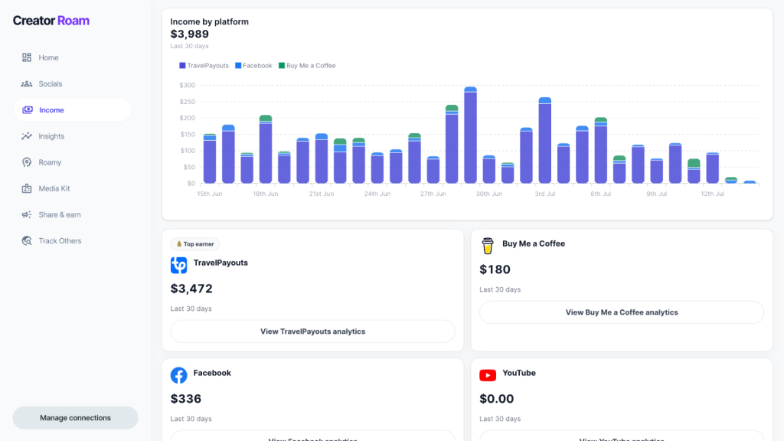Click the chart bar above 3rd Jul
Image resolution: width=784 pixels, height=441 pixels.
point(544,141)
